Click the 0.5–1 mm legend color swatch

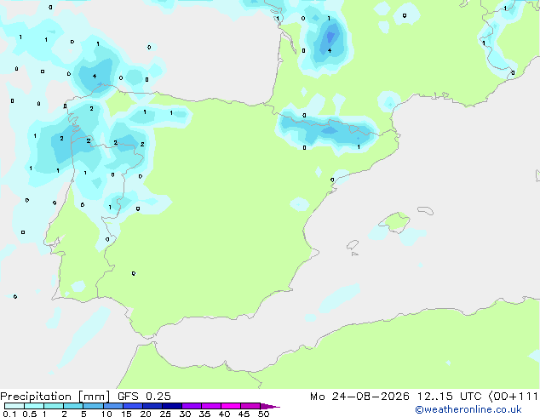[34, 406]
